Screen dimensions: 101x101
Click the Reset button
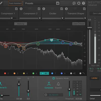tap(82, 24)
